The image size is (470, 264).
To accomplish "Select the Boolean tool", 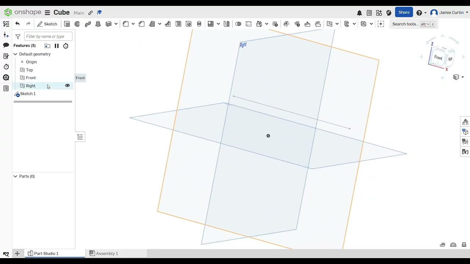I will point(238,24).
